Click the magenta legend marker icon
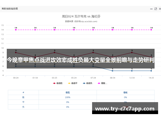The height and width of the screenshot is (117, 161). click(99, 83)
